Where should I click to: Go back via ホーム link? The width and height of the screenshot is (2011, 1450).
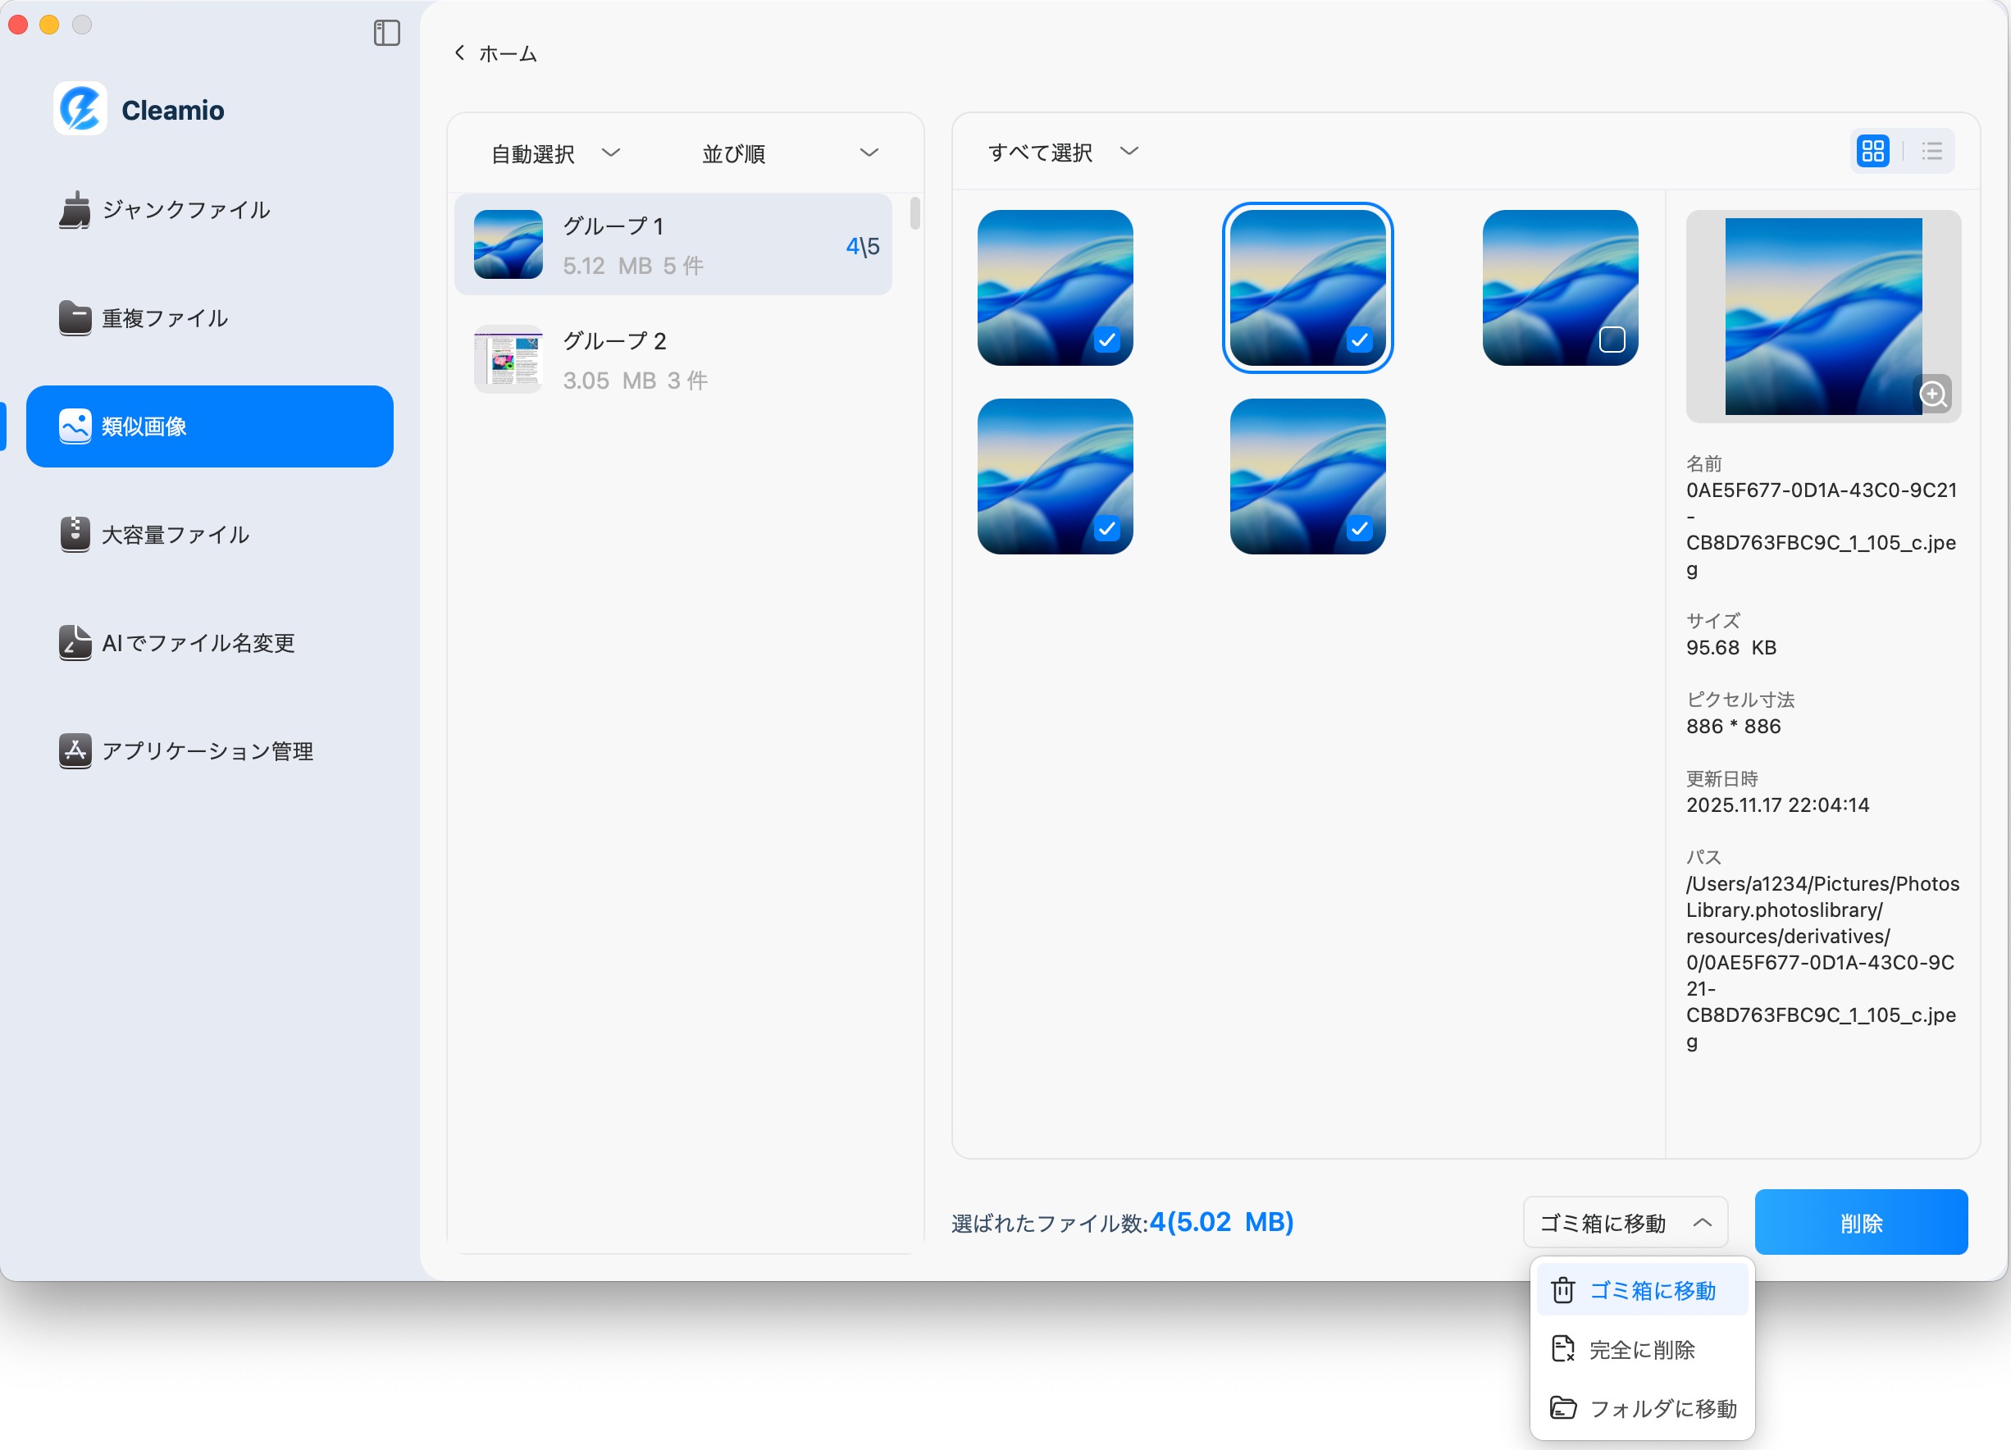[495, 52]
